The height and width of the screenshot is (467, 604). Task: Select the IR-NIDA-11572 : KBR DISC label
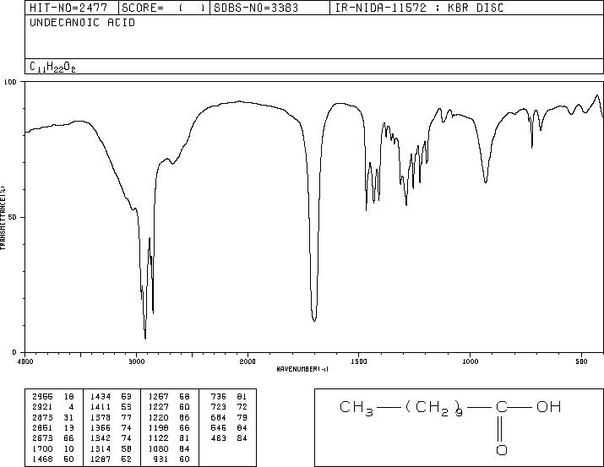(x=420, y=8)
